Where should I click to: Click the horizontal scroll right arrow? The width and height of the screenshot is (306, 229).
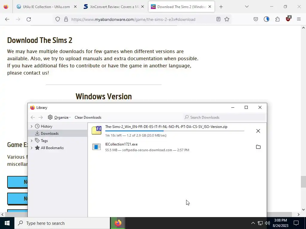click(x=299, y=214)
